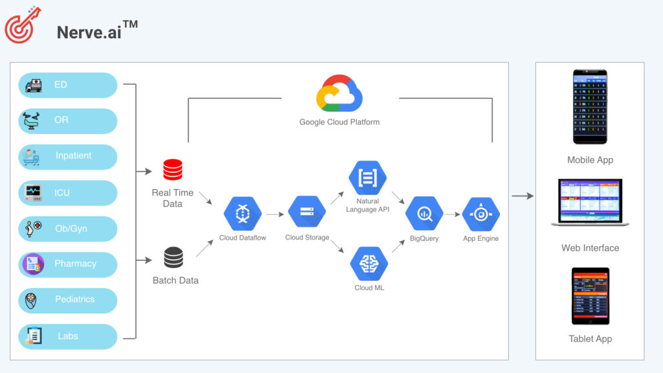Viewport: 663px width, 373px height.
Task: Click the ambulance icon in ED pill
Action: (34, 85)
